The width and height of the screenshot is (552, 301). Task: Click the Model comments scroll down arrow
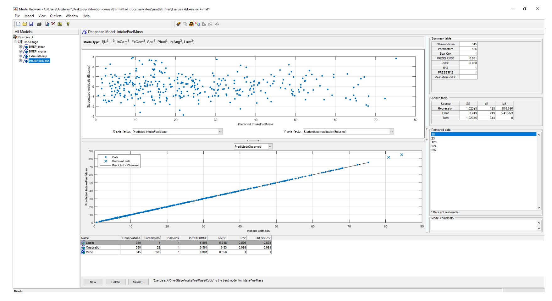pyautogui.click(x=539, y=229)
